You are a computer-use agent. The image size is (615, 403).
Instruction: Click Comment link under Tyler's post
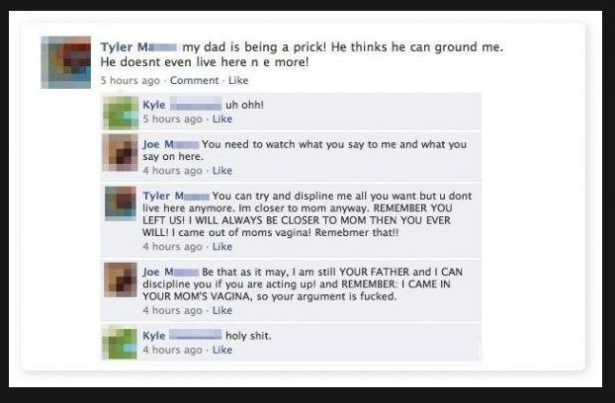coord(194,80)
